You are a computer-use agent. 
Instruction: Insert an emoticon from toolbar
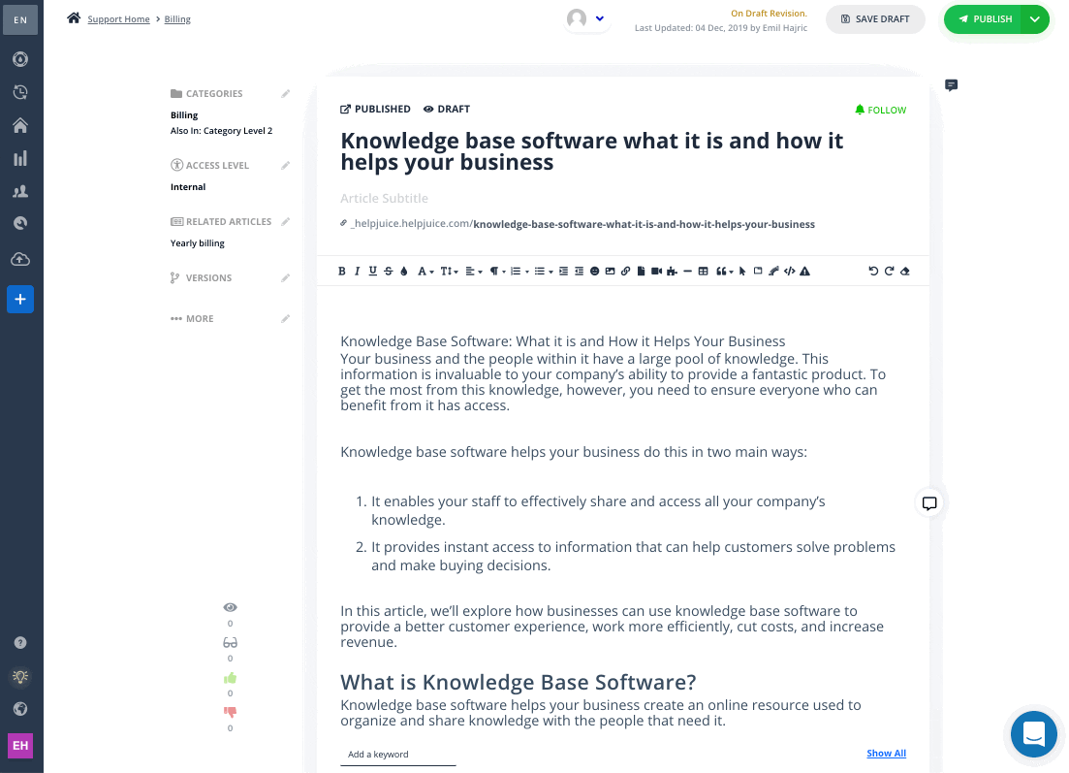click(x=594, y=272)
